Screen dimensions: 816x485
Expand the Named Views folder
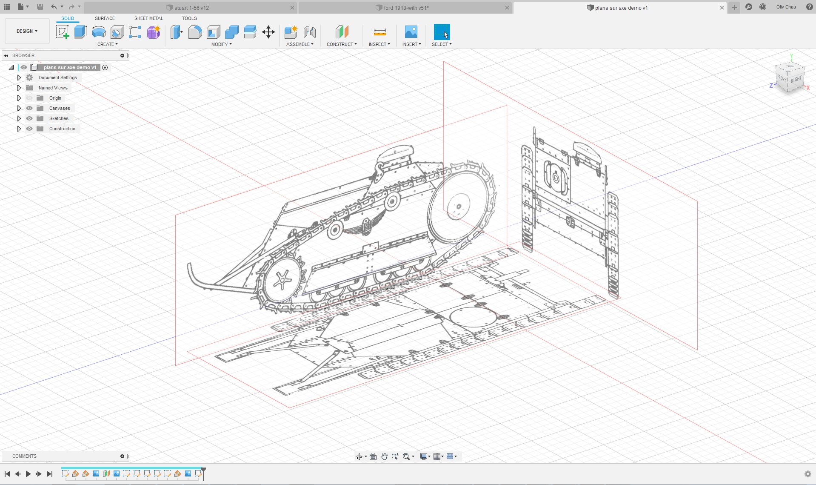pos(19,88)
